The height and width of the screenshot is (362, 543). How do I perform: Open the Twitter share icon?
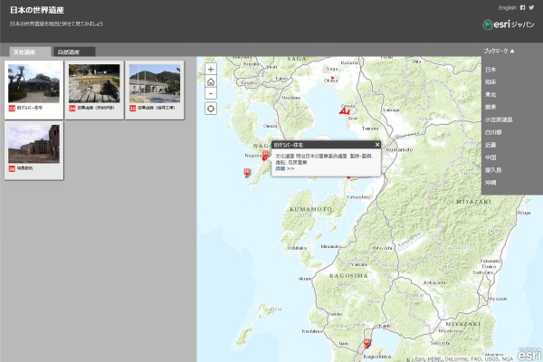(531, 7)
